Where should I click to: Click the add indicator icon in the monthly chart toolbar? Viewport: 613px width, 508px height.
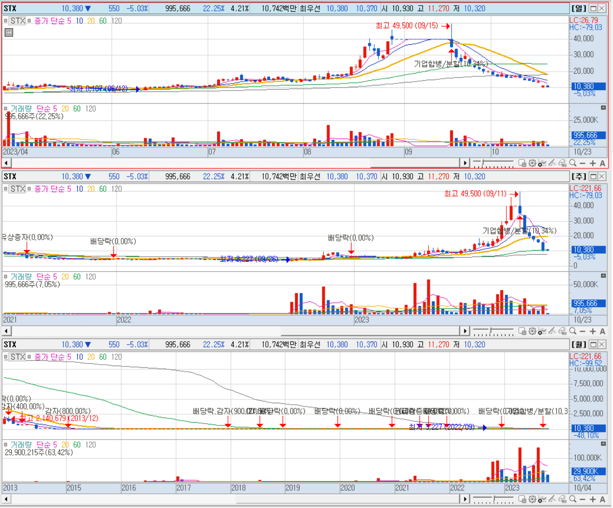pyautogui.click(x=542, y=499)
